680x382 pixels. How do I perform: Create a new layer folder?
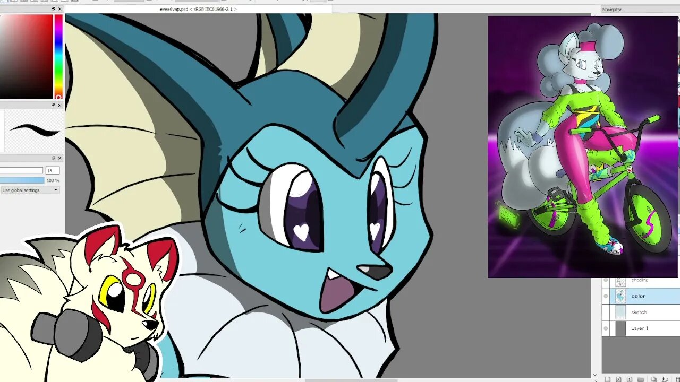[x=642, y=379]
